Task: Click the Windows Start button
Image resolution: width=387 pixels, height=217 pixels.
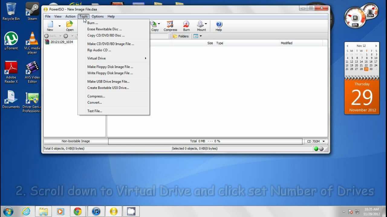Action: pyautogui.click(x=8, y=211)
